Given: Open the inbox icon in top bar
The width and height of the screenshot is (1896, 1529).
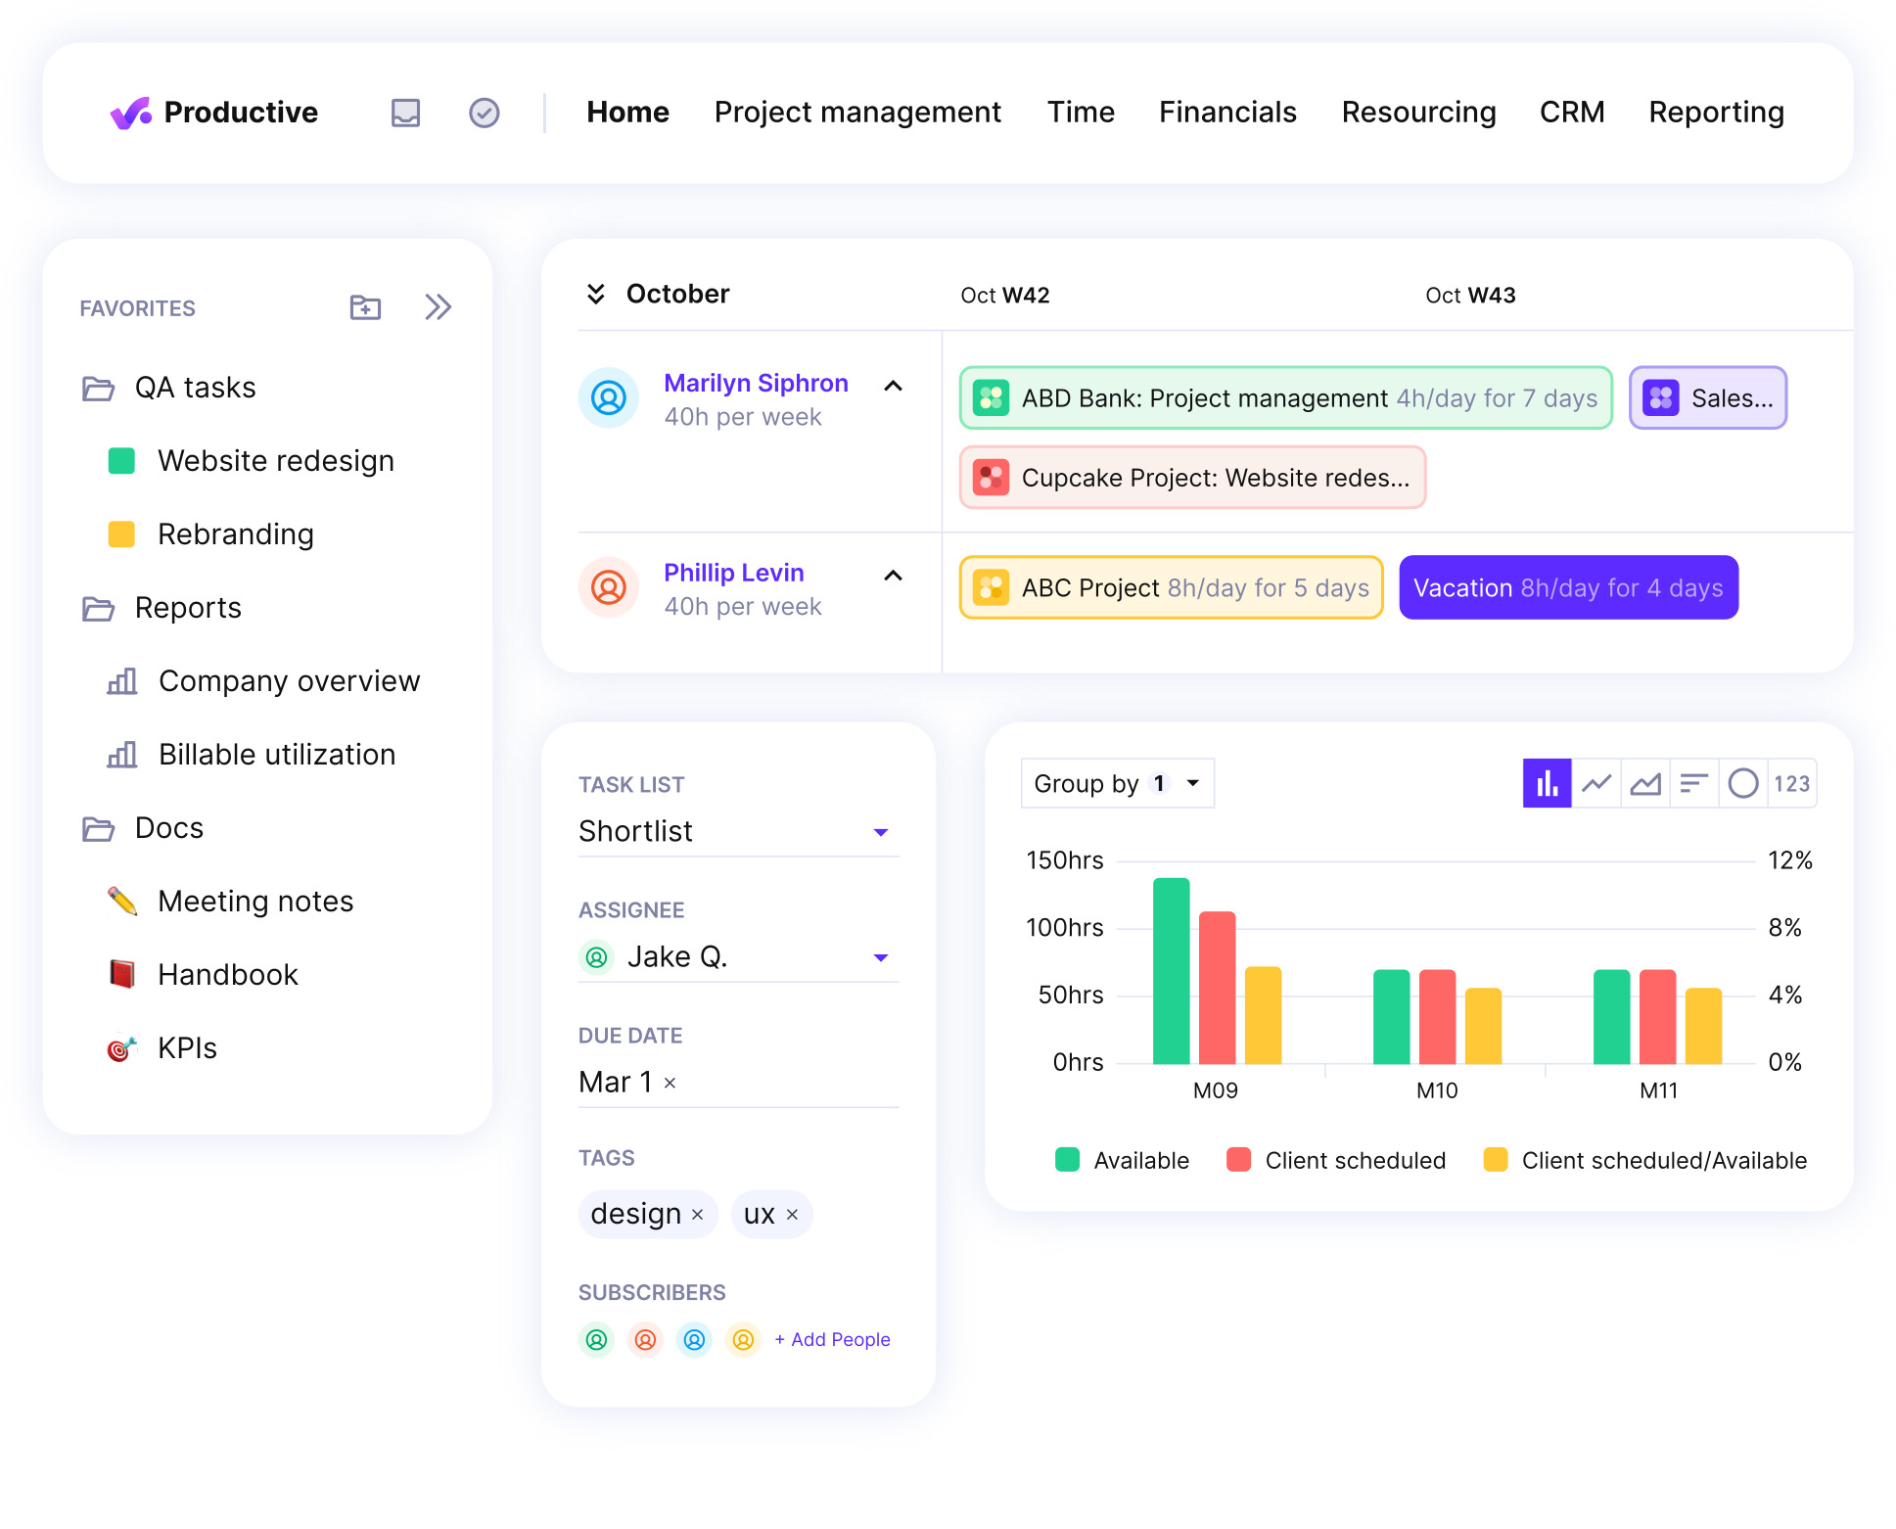Looking at the screenshot, I should [x=405, y=113].
